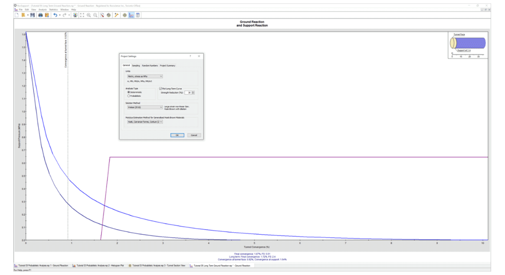This screenshot has height=275, width=505.
Task: Click the support parameters hammer icon
Action: (117, 15)
